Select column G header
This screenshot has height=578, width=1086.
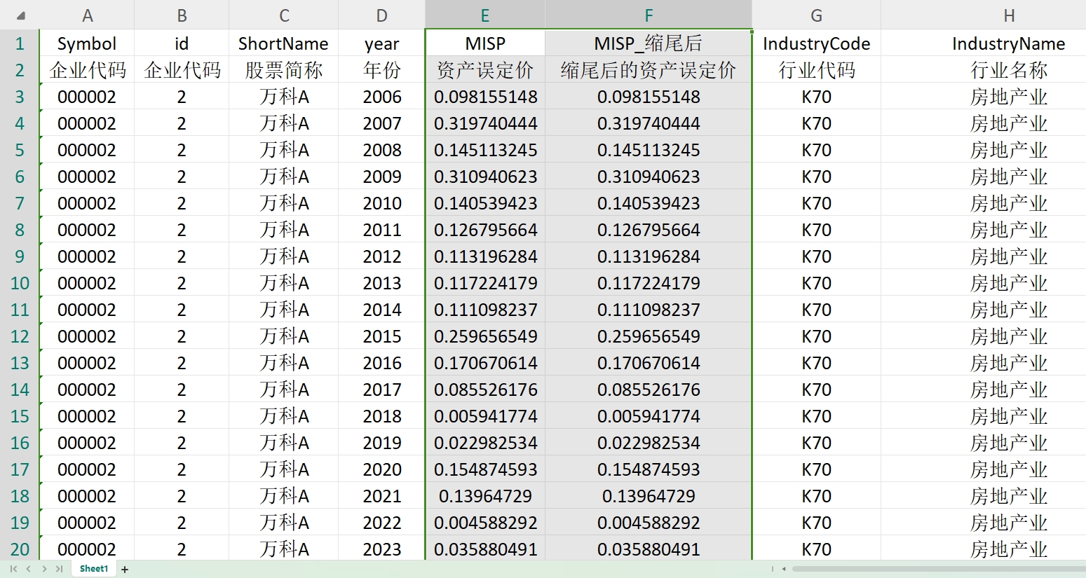click(817, 15)
